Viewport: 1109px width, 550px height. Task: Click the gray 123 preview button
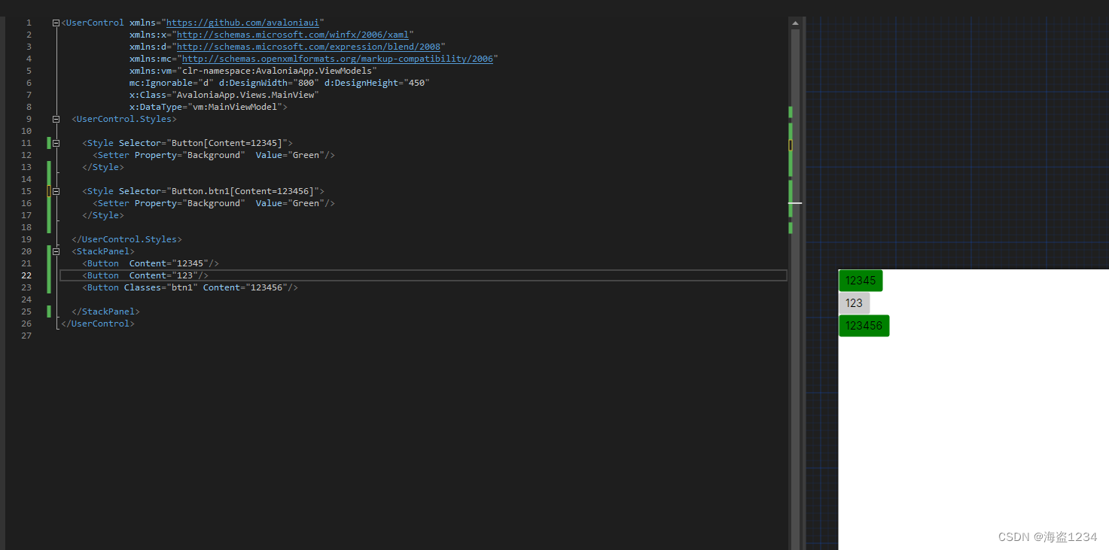[x=854, y=303]
